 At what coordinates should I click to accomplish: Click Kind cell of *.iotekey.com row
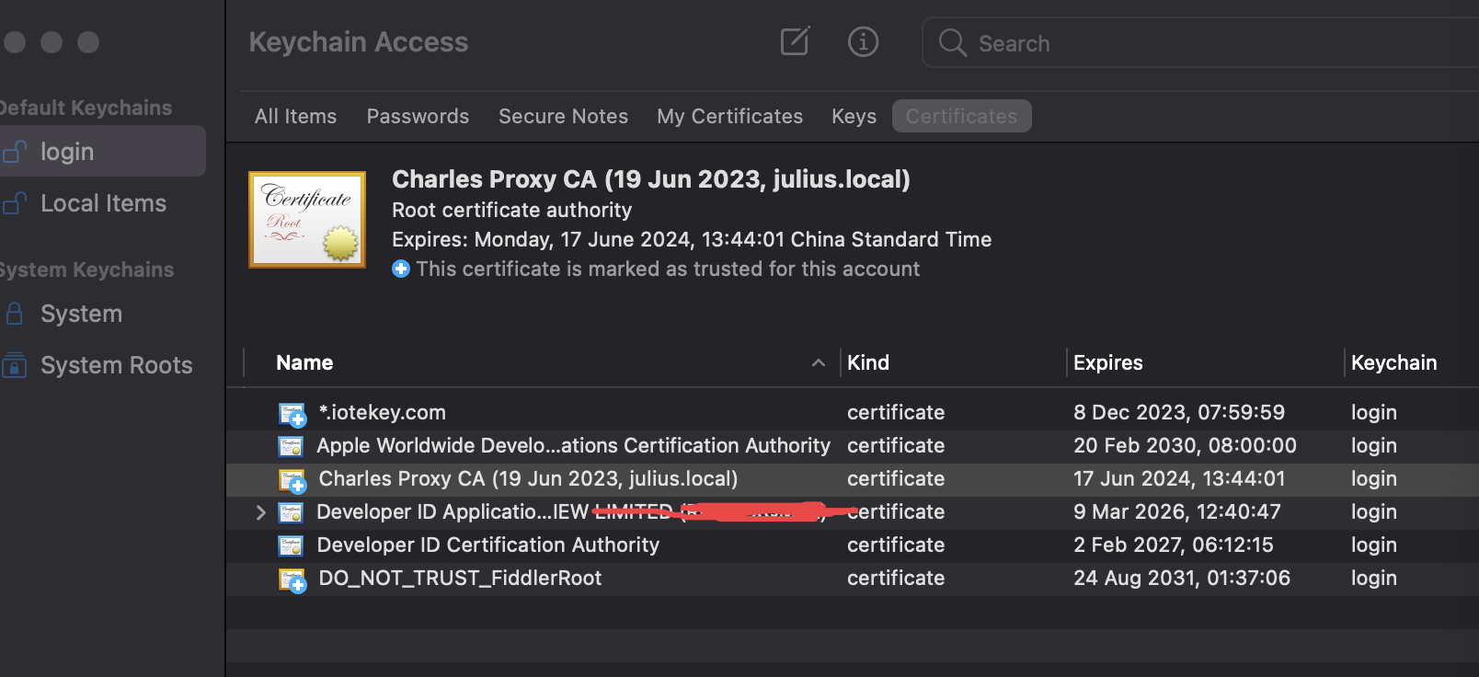[x=896, y=412]
